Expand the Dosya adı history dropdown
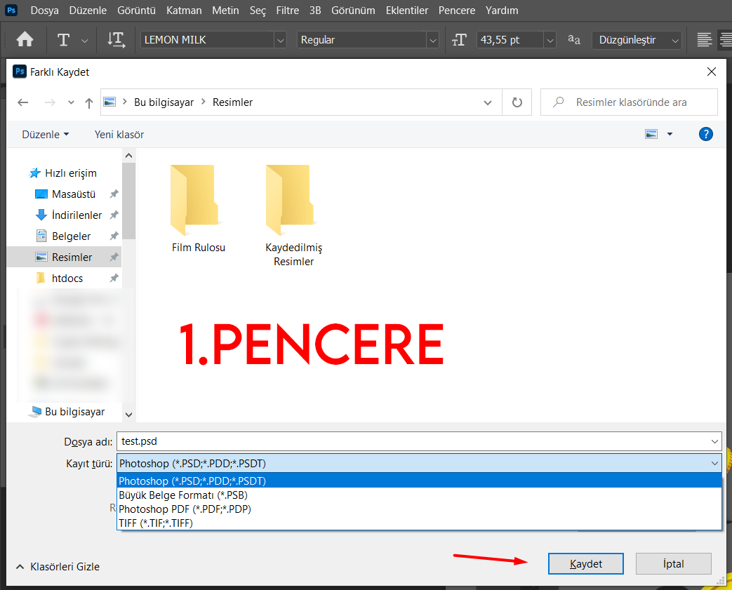 point(714,441)
